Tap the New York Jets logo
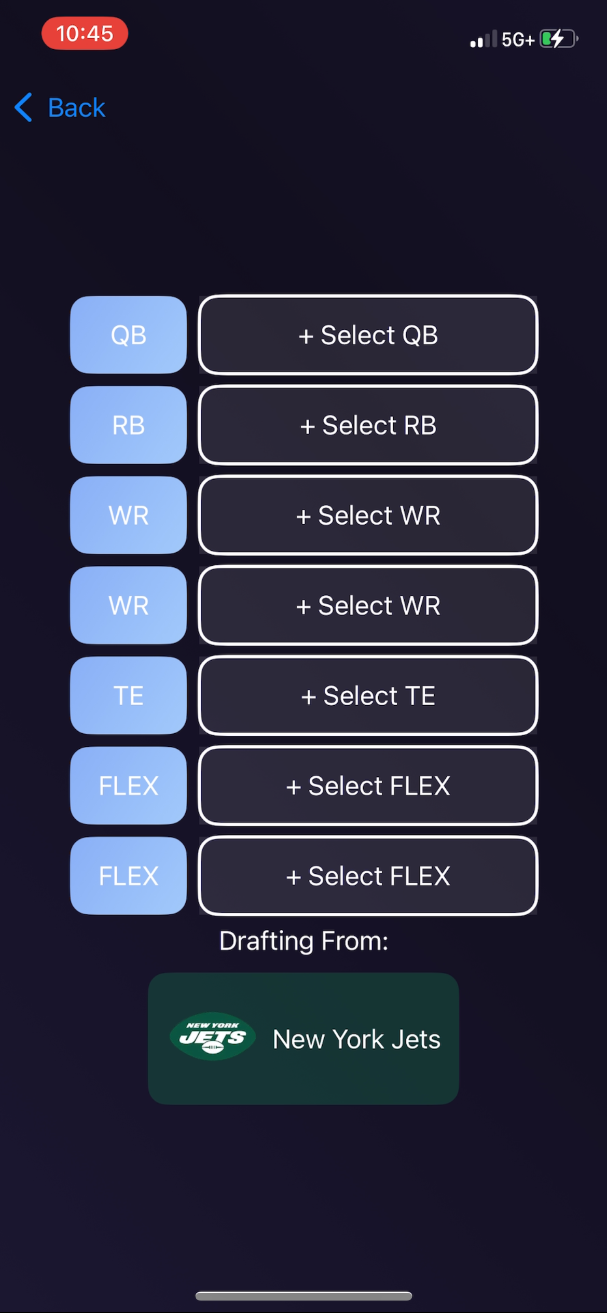 [x=213, y=1036]
